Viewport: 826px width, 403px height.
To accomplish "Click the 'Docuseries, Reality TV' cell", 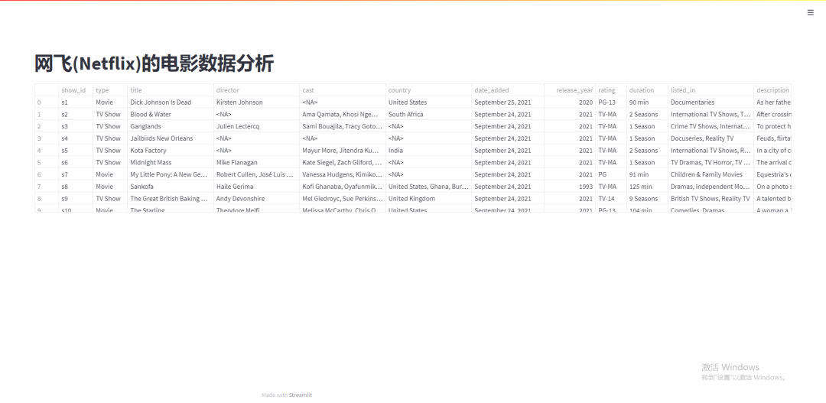I will coord(711,138).
